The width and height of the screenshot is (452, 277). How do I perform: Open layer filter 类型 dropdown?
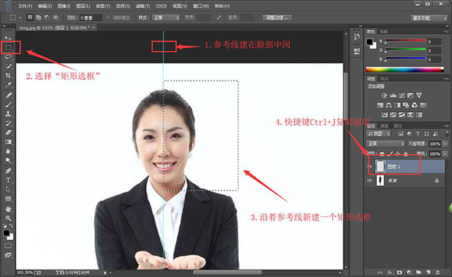378,133
